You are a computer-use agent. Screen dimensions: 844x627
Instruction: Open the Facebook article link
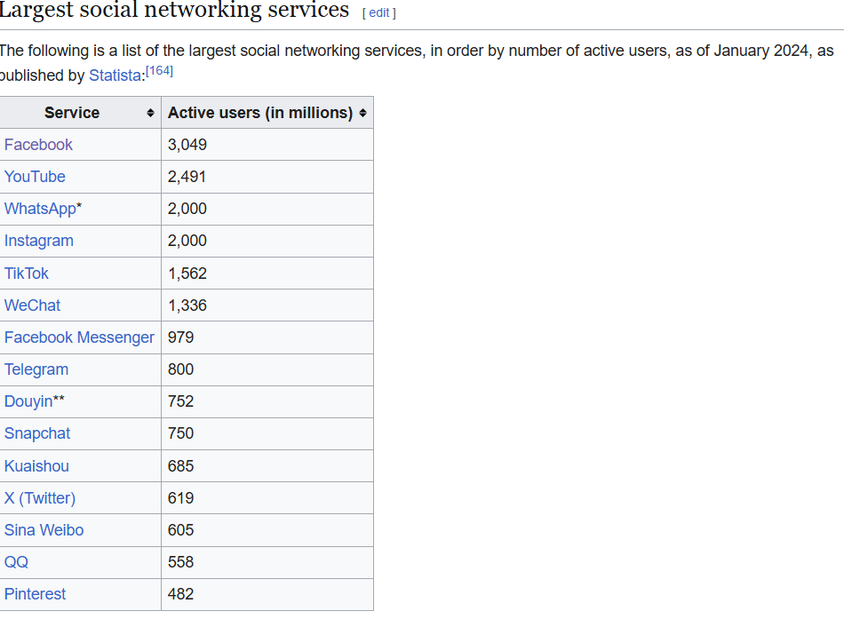coord(38,145)
